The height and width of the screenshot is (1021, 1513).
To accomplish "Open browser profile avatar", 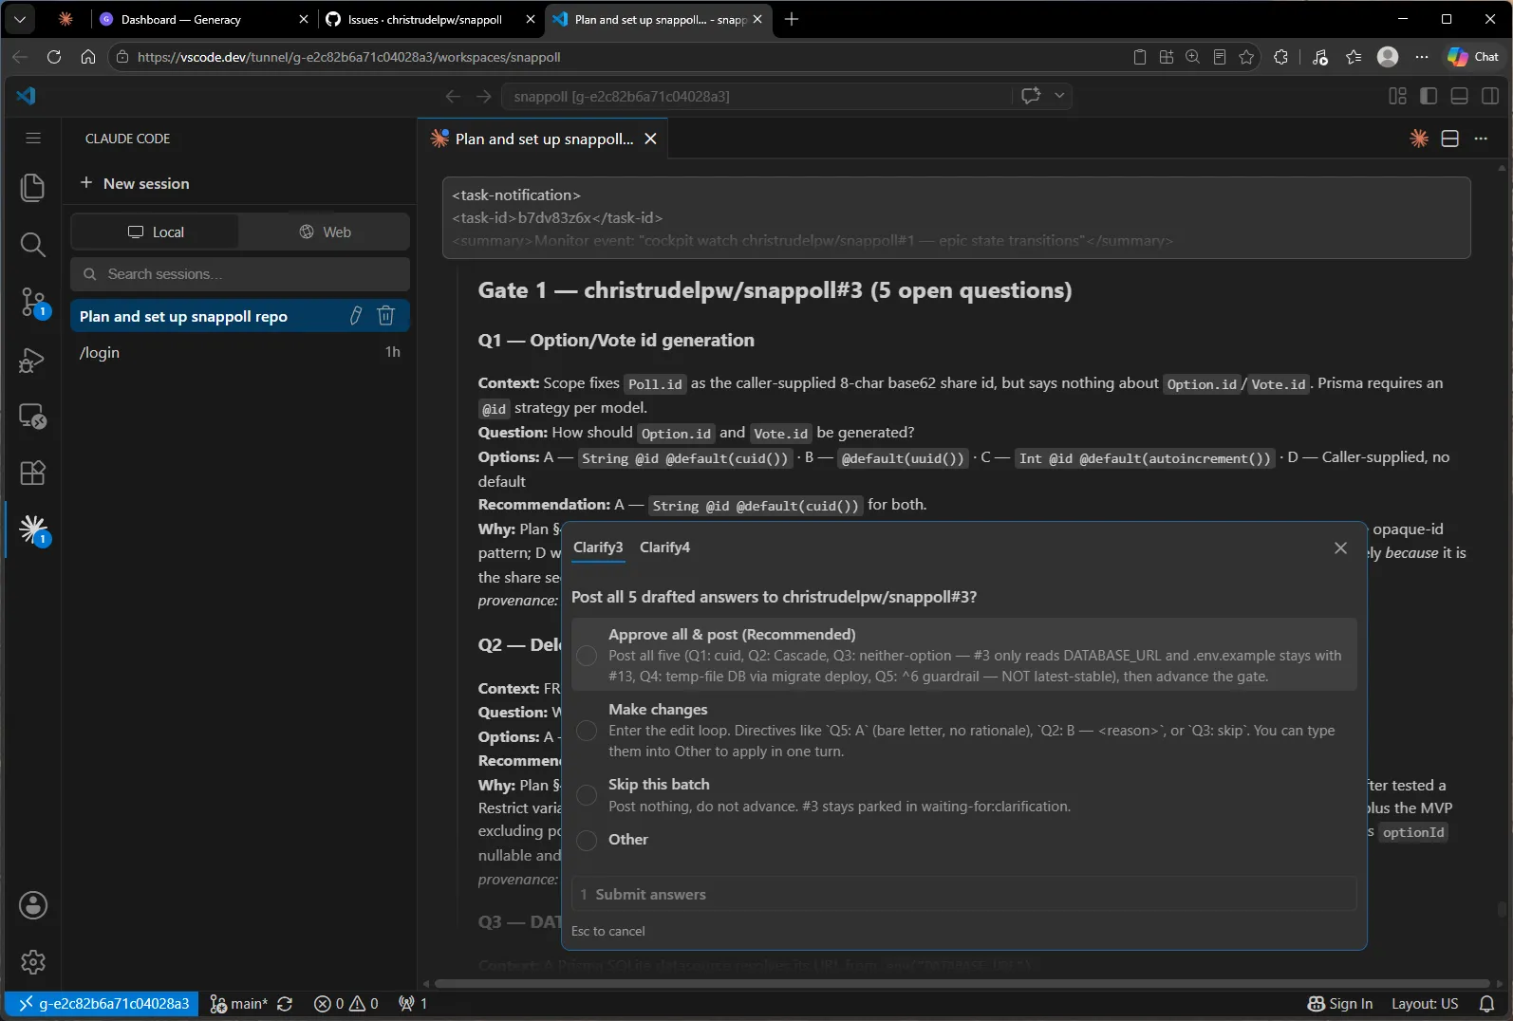I will point(1387,57).
